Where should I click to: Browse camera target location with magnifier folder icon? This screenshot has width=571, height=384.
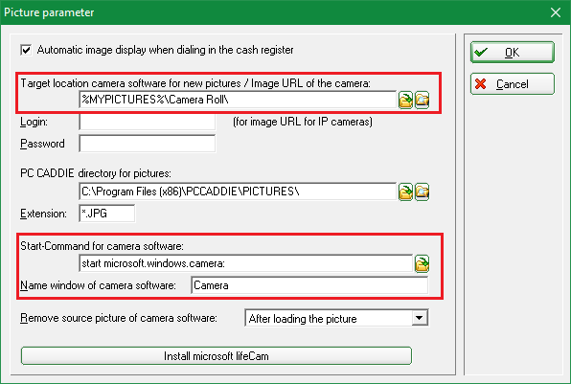coord(422,101)
